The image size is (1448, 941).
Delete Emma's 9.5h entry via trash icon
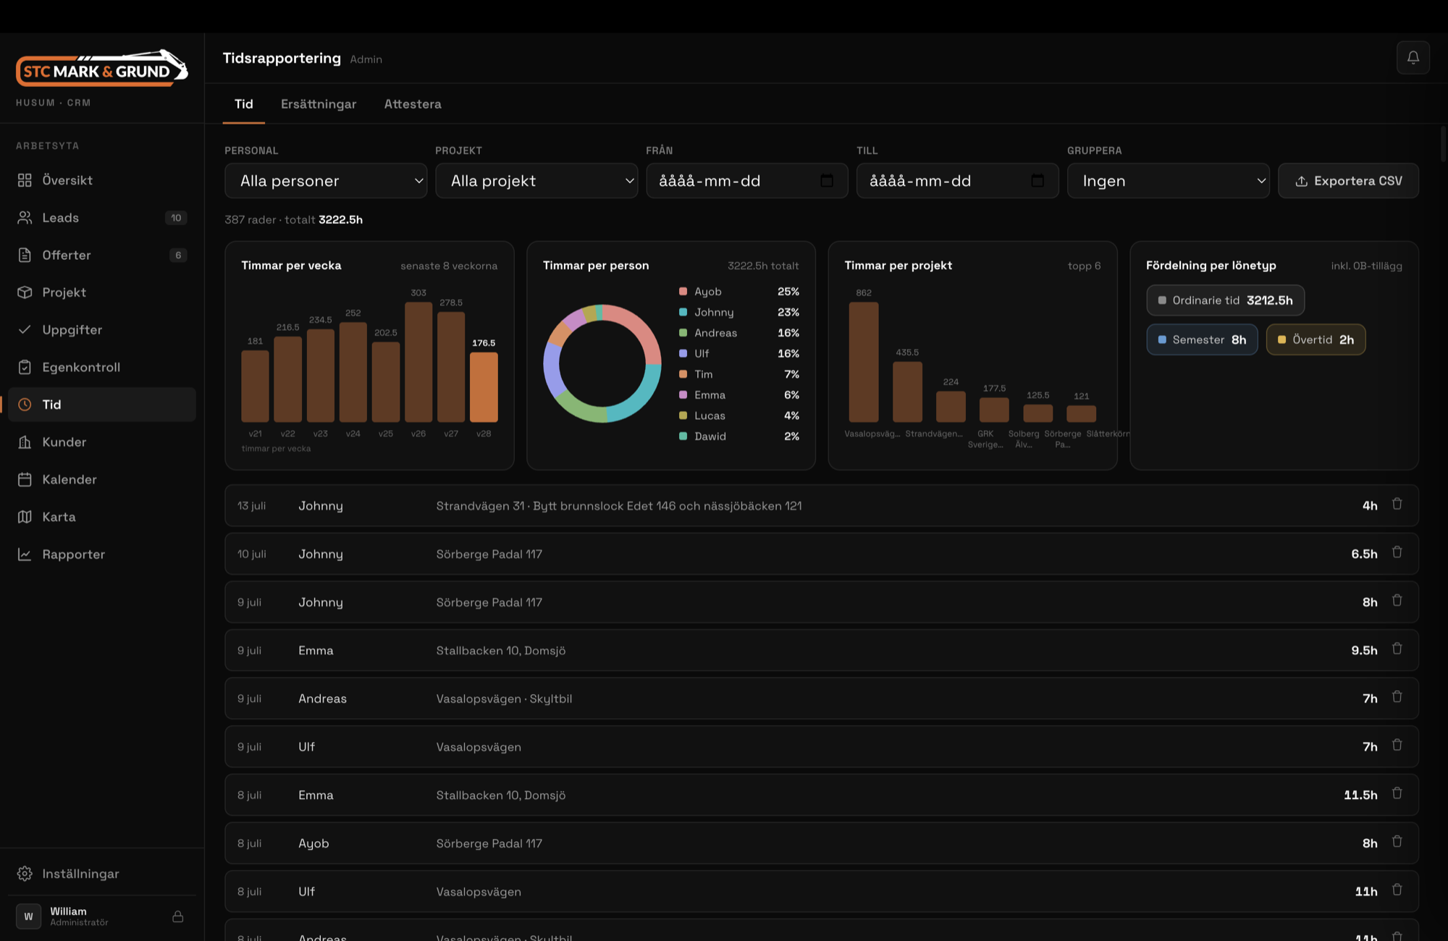click(x=1397, y=649)
